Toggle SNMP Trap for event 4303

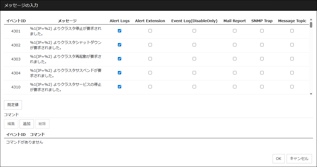[262, 59]
